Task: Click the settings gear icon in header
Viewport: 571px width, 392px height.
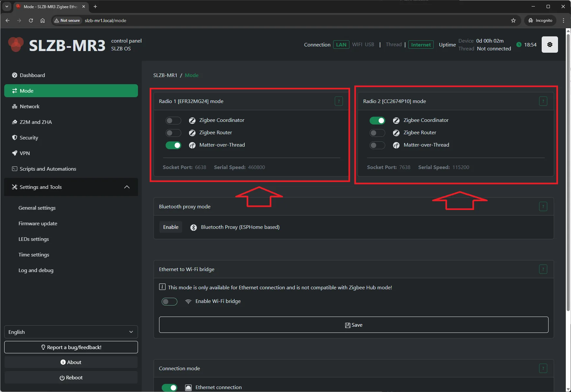Action: pyautogui.click(x=550, y=45)
